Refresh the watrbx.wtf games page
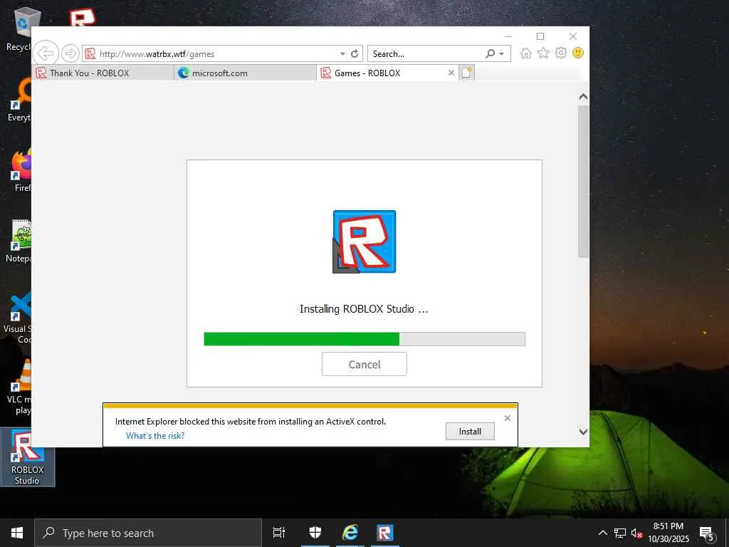The height and width of the screenshot is (547, 729). pos(355,53)
